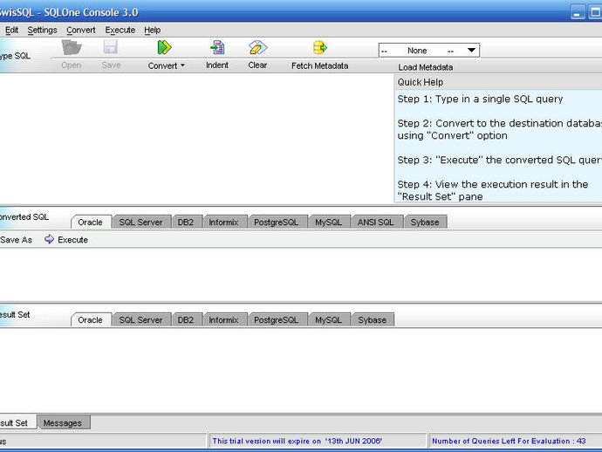Screen dimensions: 602x452
Task: Open the Convert menu
Action: tap(80, 30)
